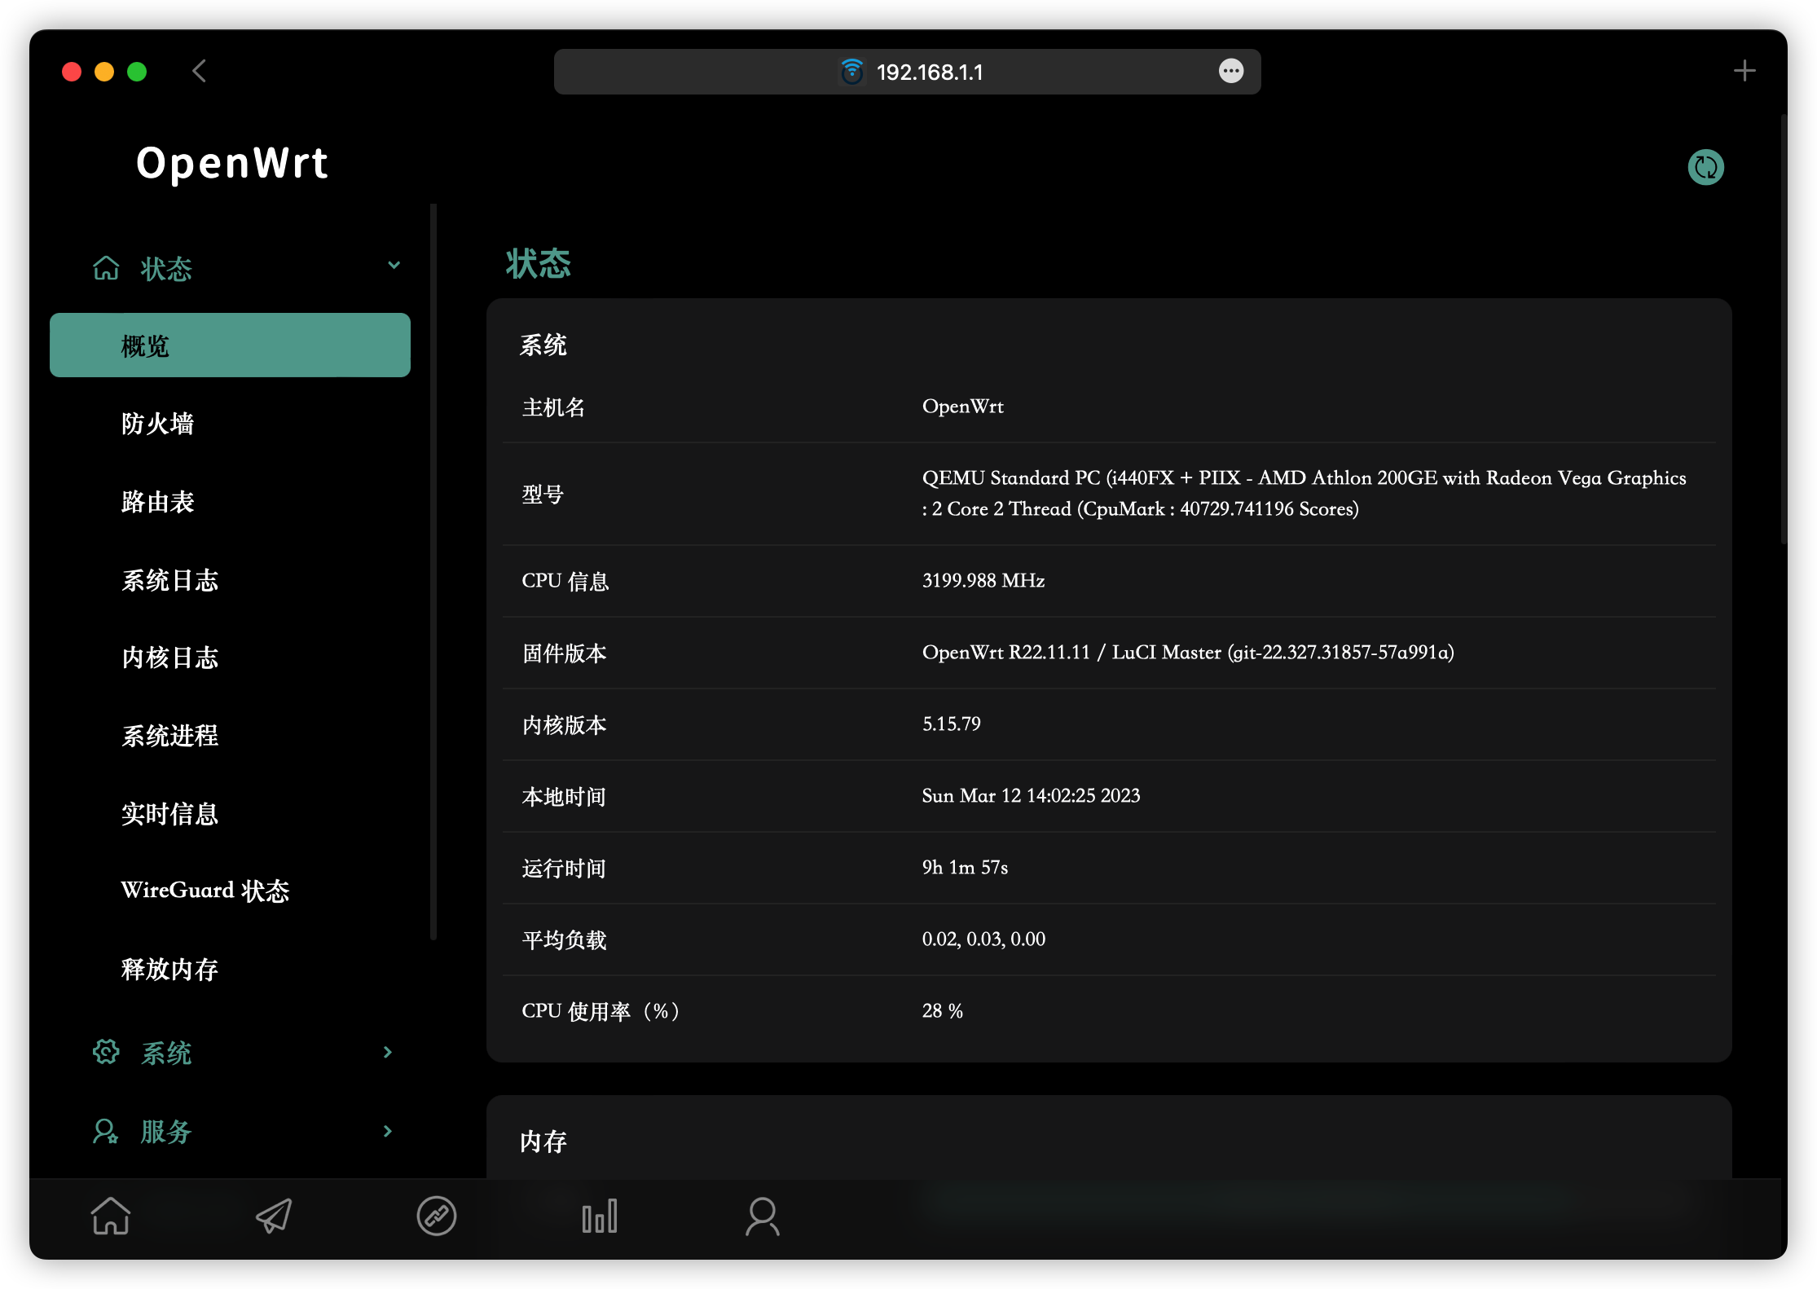Click the green refresh icon
1817x1289 pixels.
pyautogui.click(x=1705, y=167)
